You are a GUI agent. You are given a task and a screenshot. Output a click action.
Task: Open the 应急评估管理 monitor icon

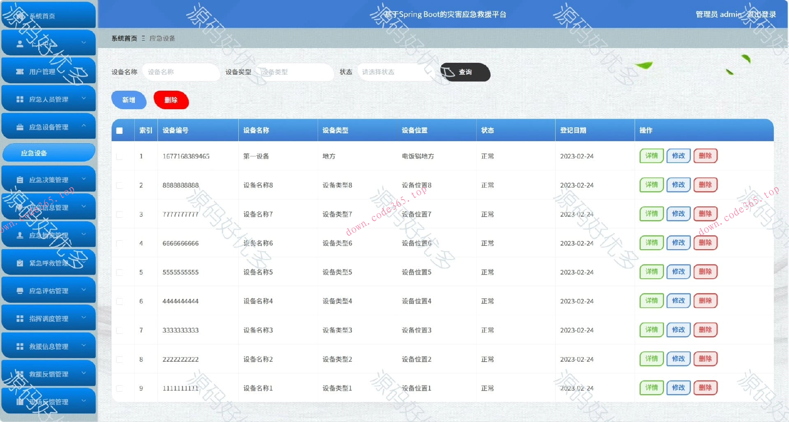19,290
